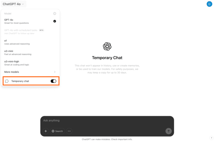Choose the o3-mini-high model
This screenshot has width=214, height=141.
tap(30, 63)
